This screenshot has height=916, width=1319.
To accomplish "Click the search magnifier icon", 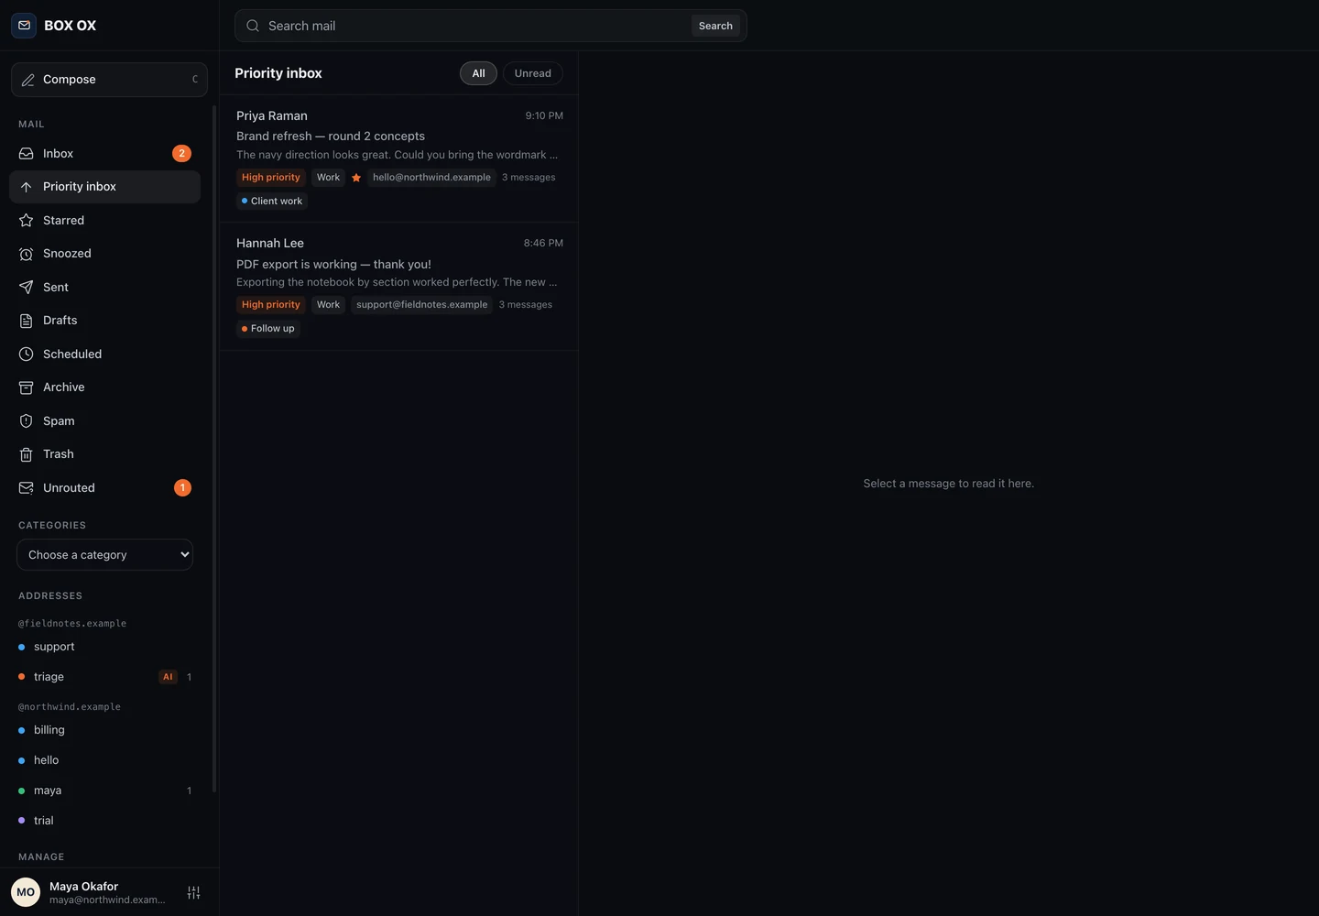I will coord(253,26).
